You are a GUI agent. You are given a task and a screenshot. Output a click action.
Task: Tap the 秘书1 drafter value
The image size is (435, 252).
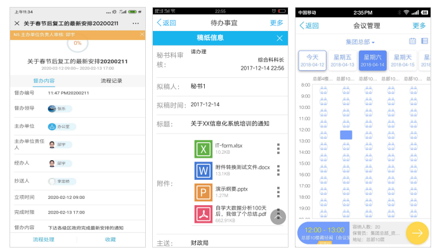(x=198, y=86)
